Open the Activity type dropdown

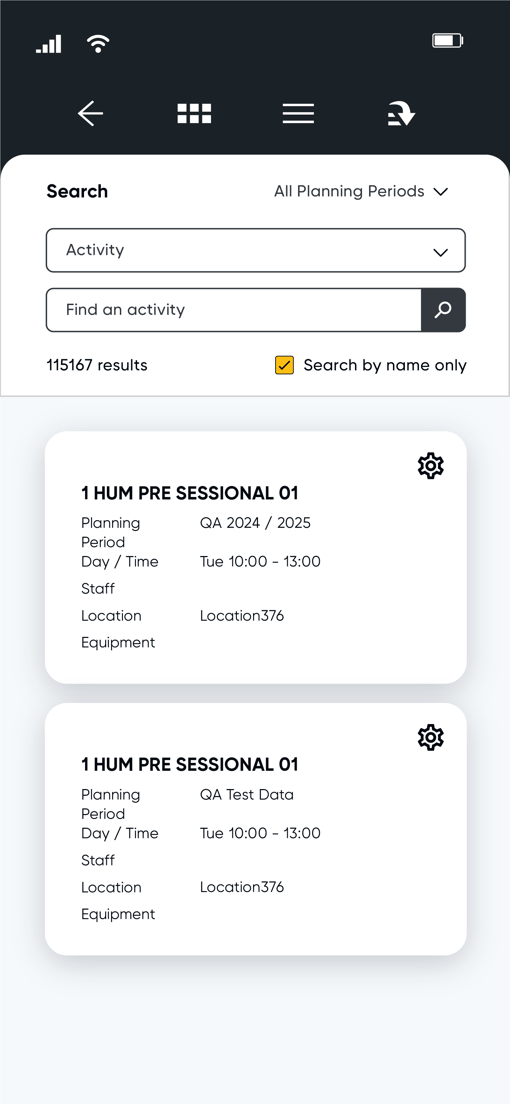click(x=256, y=250)
